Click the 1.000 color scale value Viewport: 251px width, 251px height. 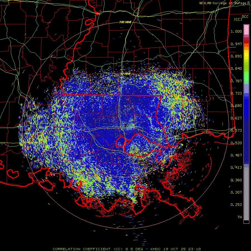pos(236,31)
